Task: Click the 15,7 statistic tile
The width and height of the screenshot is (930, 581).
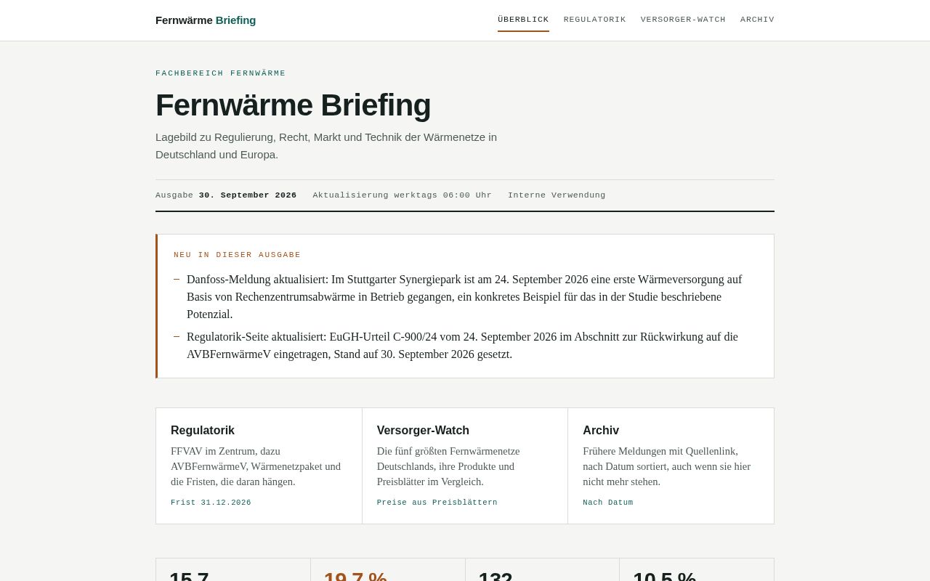Action: [233, 570]
